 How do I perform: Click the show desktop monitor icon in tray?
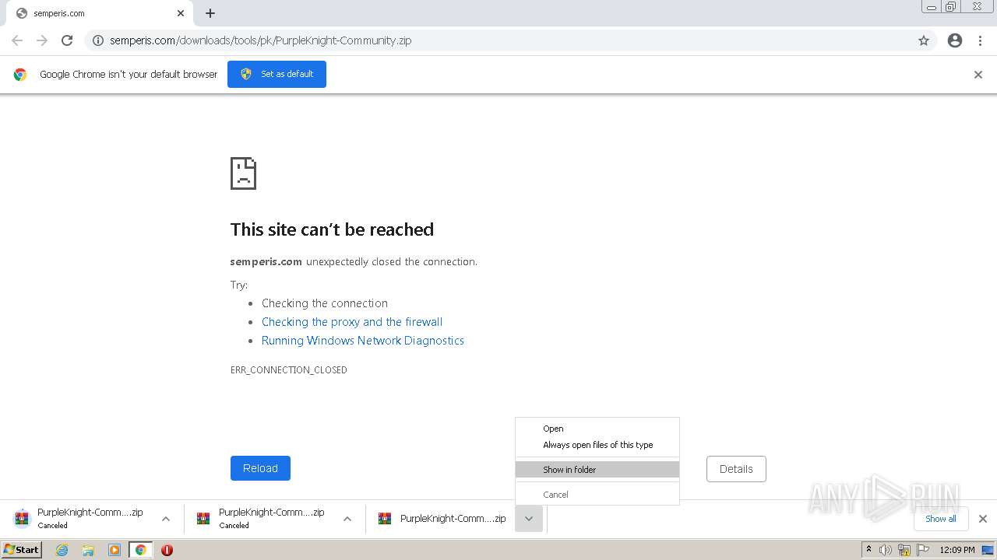pos(988,550)
